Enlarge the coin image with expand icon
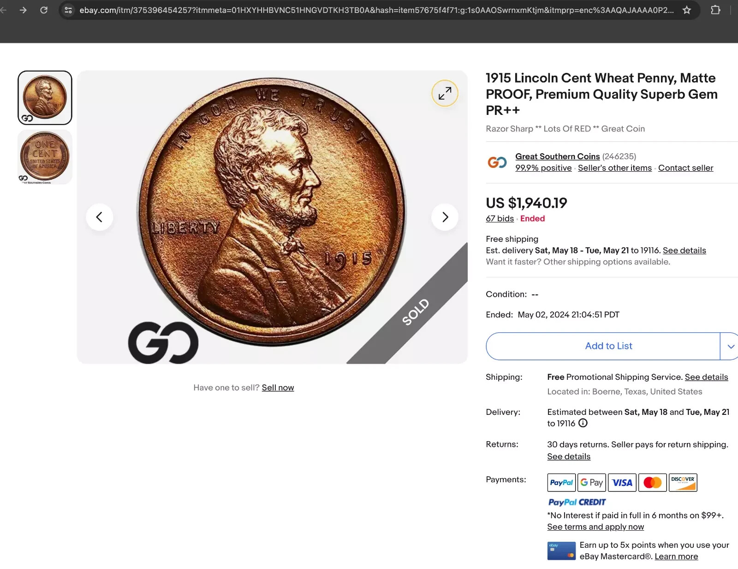Image resolution: width=738 pixels, height=569 pixels. [445, 93]
